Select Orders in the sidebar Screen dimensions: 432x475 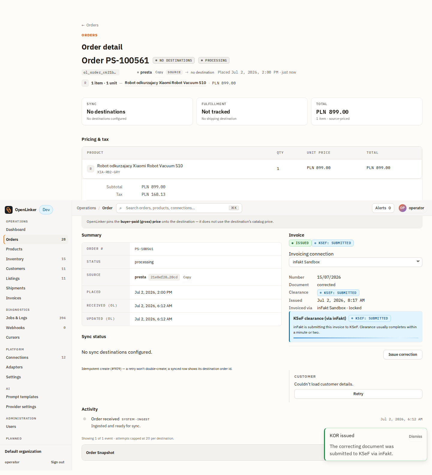[36, 240]
